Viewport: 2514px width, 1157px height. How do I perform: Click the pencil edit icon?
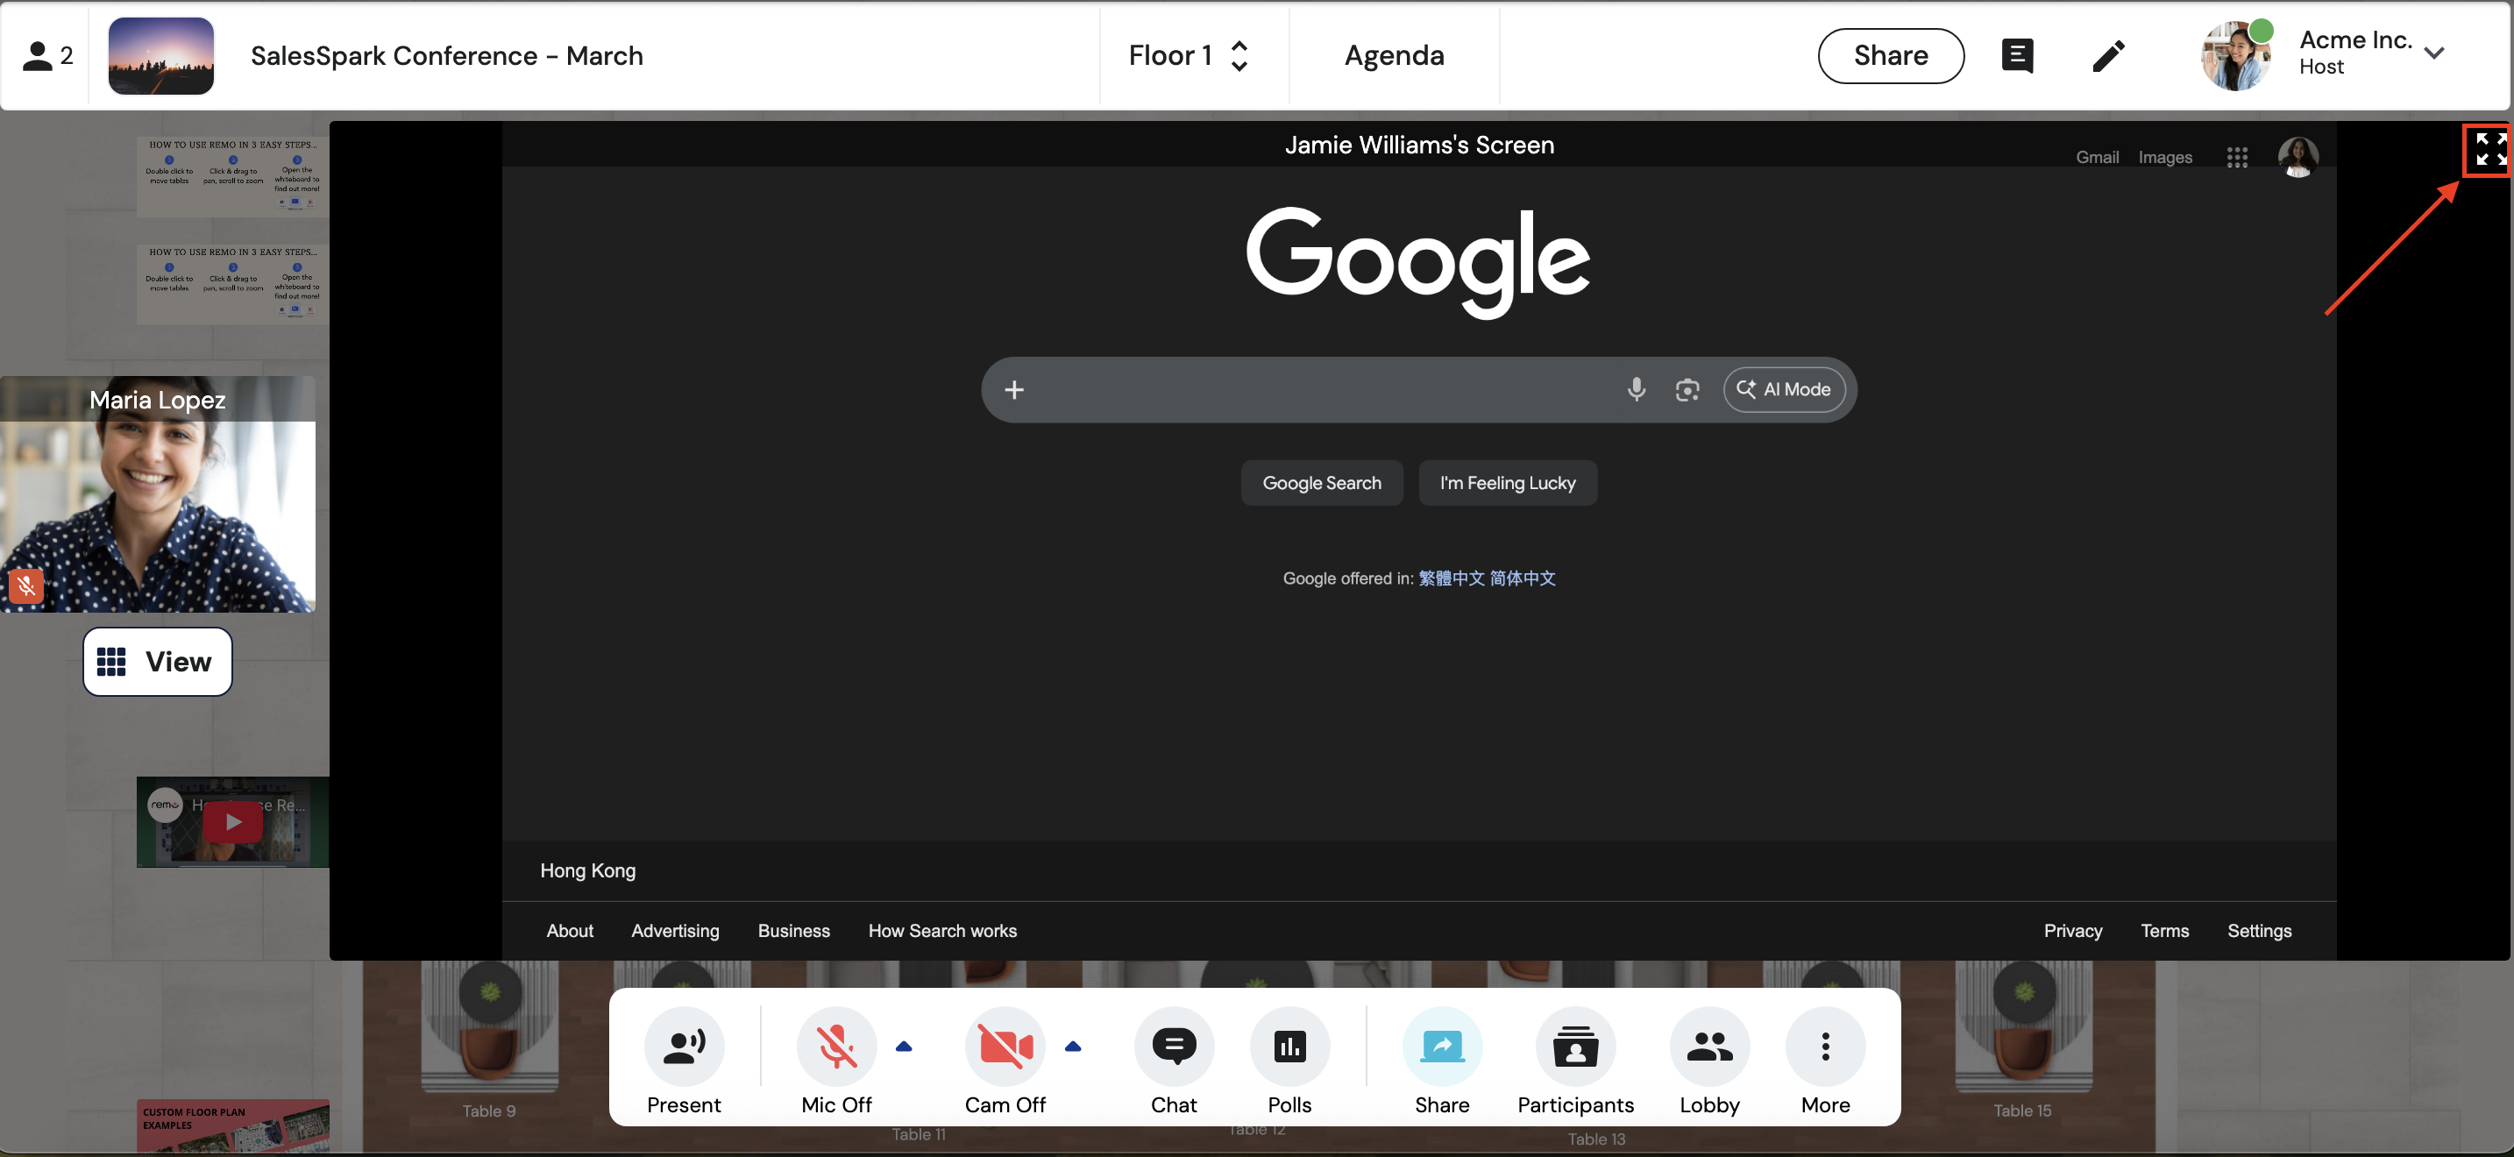pos(2108,55)
